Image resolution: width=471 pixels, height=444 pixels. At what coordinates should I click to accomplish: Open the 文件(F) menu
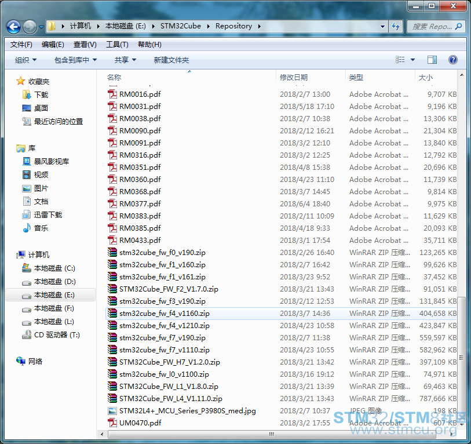click(21, 45)
